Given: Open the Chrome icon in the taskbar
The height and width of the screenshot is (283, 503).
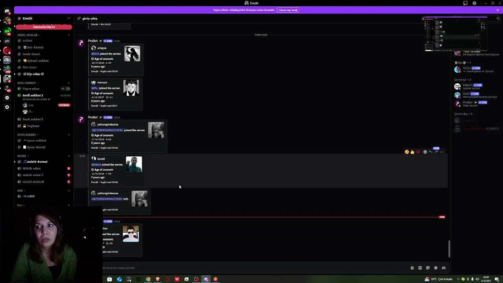Looking at the screenshot, I should click(x=148, y=279).
